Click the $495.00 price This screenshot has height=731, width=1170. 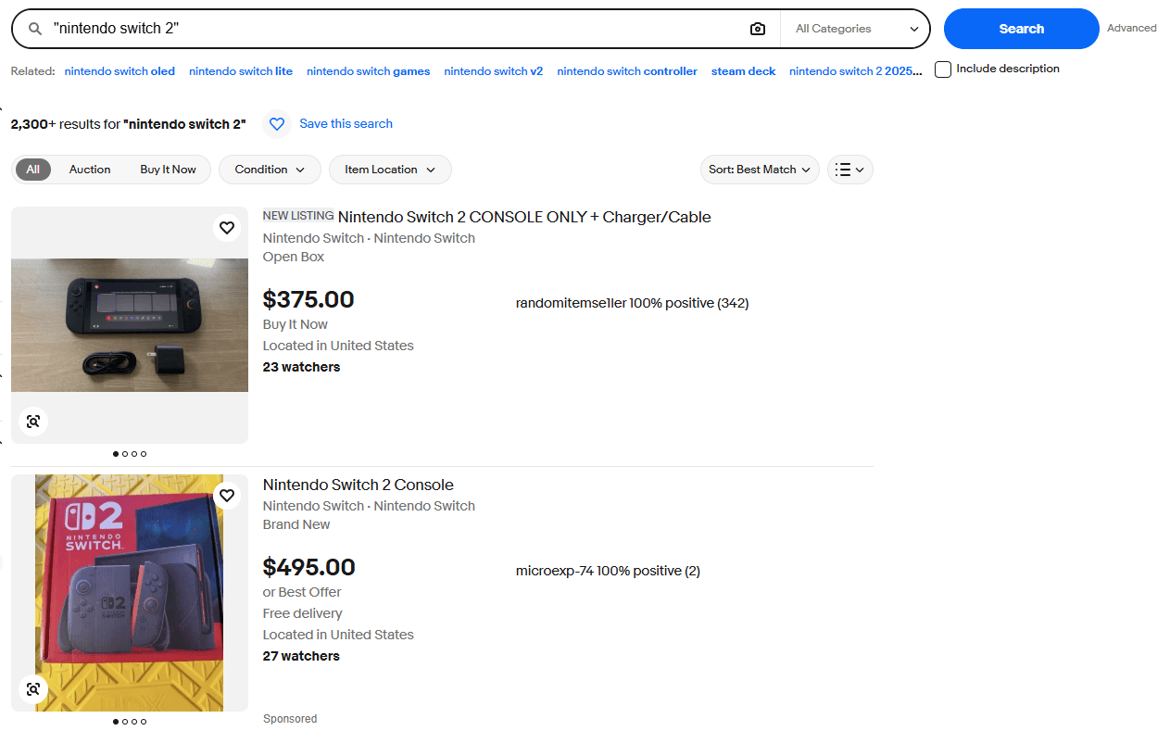(309, 568)
